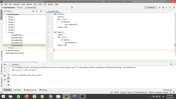This screenshot has width=176, height=99.
Task: Toggle tool window bars at bottom-left corner
Action: [x=1, y=93]
